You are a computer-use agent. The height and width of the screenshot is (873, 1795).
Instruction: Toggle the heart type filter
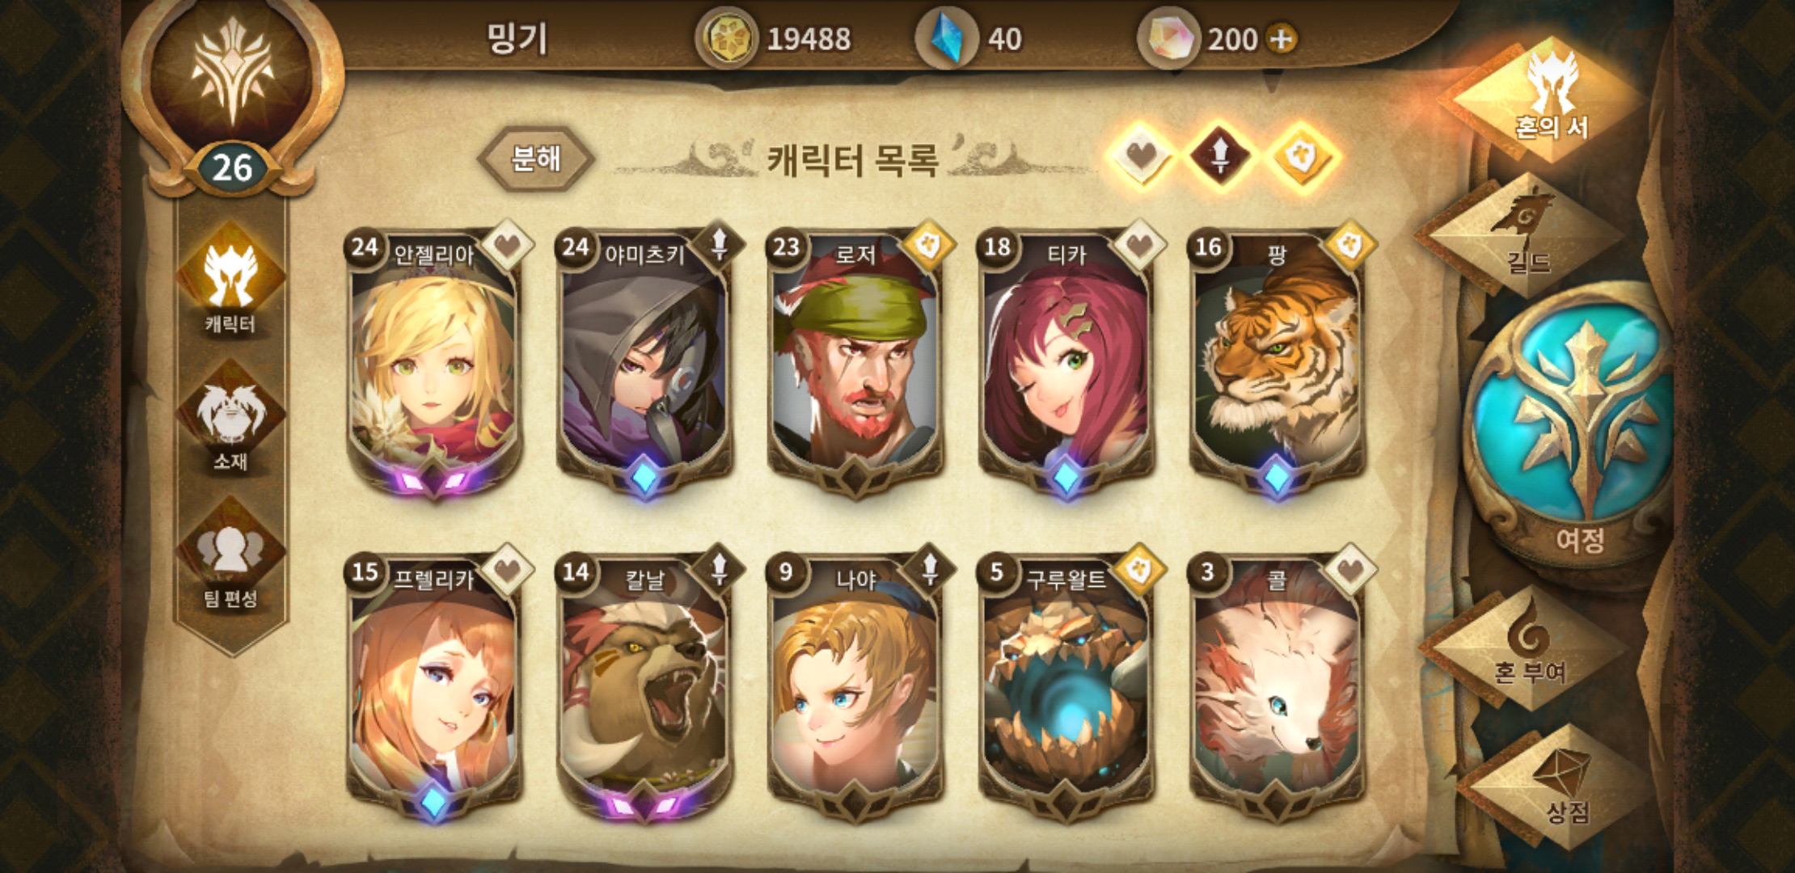(x=1140, y=155)
